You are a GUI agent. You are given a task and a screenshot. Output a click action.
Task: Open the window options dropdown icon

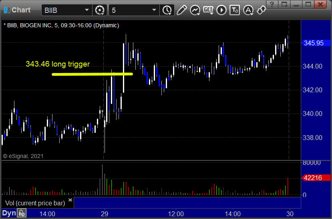(x=284, y=4)
